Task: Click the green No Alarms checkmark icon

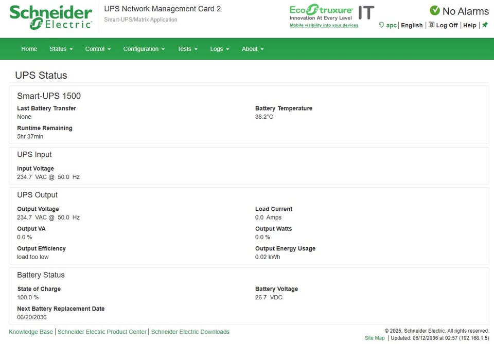Action: coord(435,10)
